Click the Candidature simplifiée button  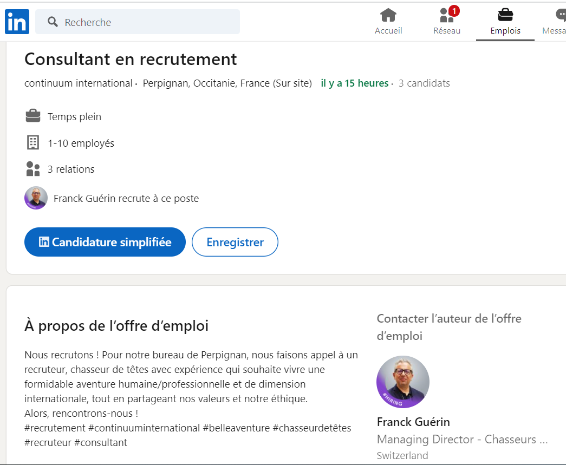pos(105,242)
